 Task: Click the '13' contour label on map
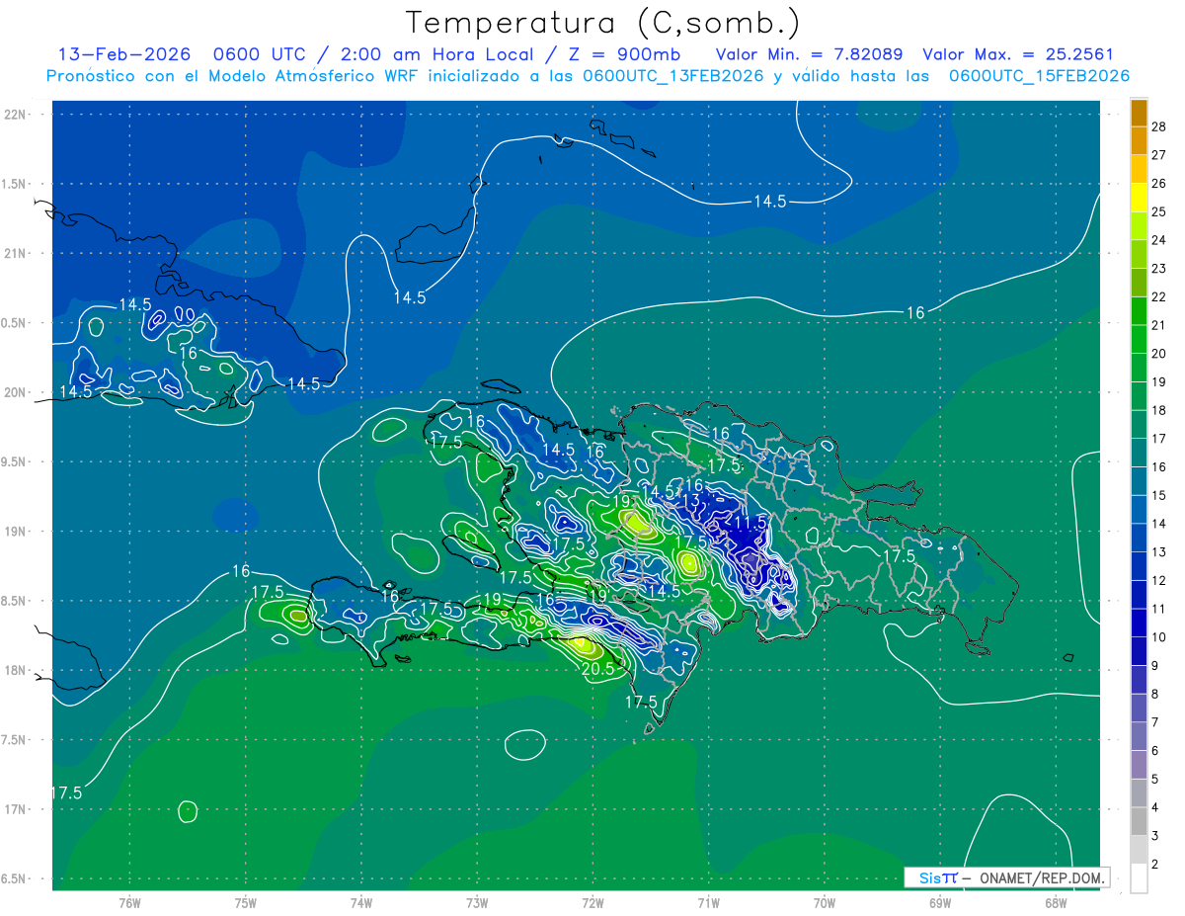690,501
